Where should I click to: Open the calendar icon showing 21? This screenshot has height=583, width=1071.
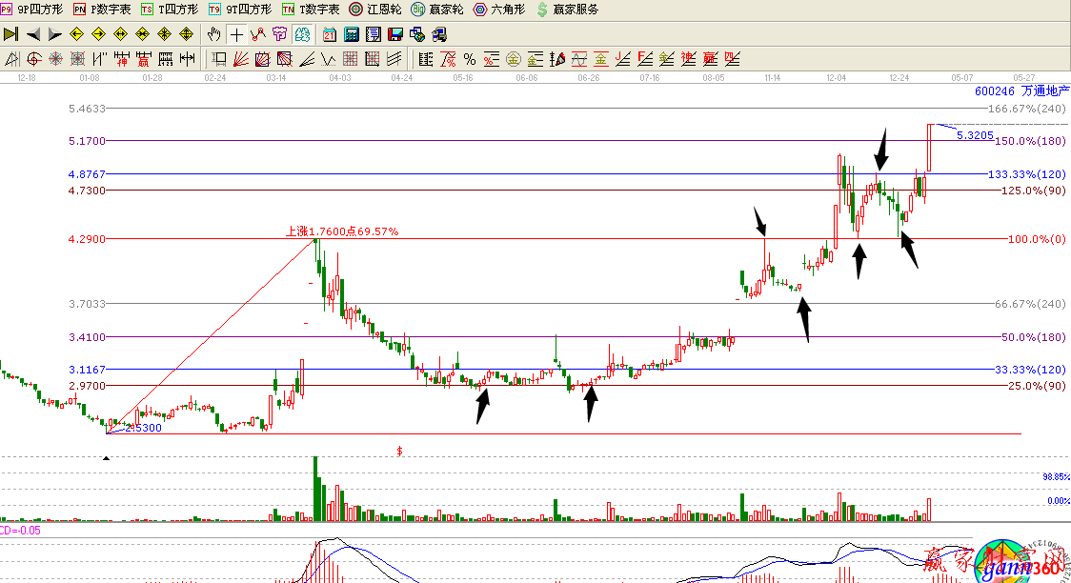pos(329,34)
